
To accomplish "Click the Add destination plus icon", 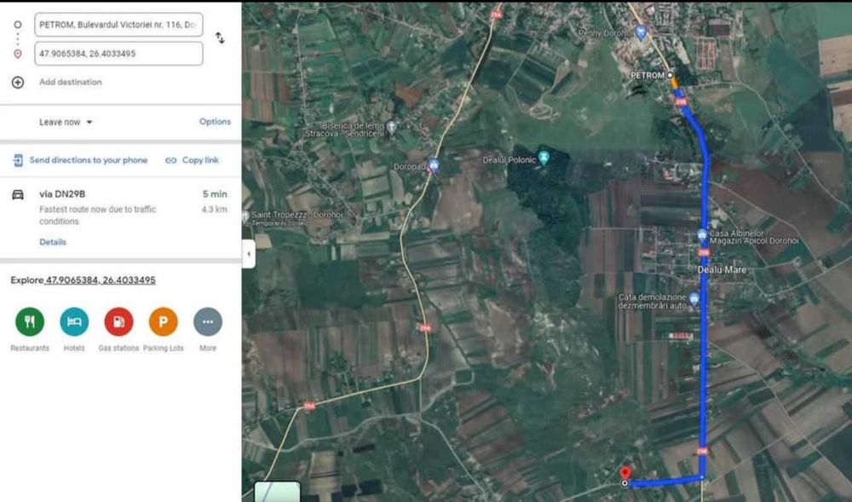I will click(x=17, y=82).
